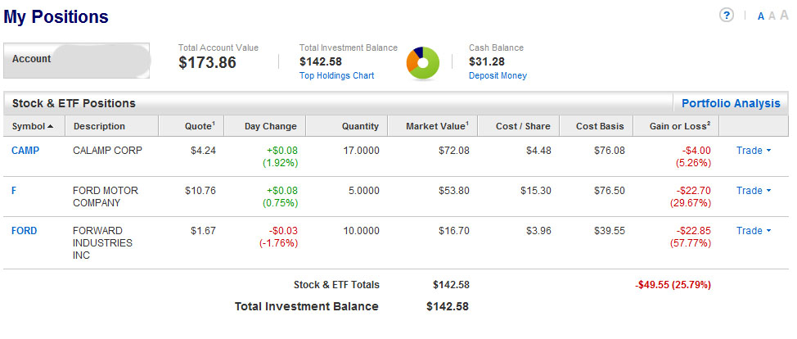Click the Top Holdings Chart link
This screenshot has height=339, width=797.
pyautogui.click(x=336, y=75)
